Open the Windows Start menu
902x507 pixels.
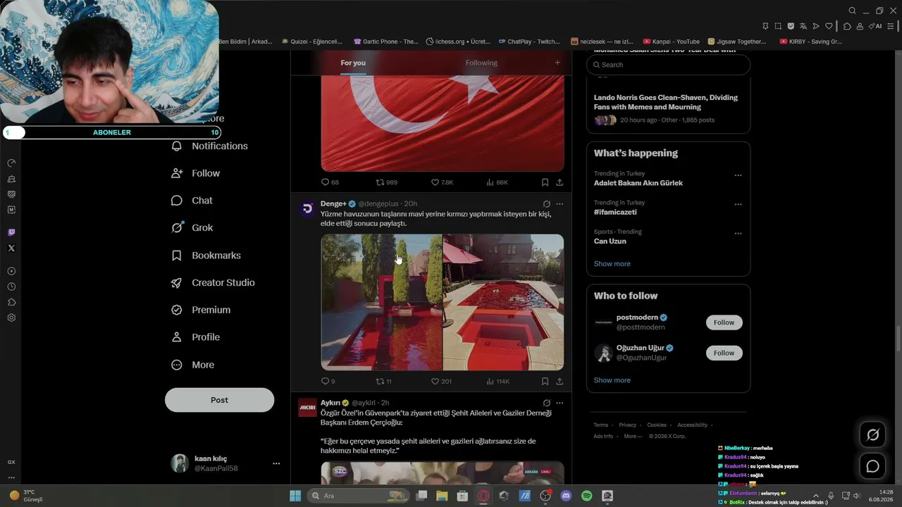(x=295, y=496)
